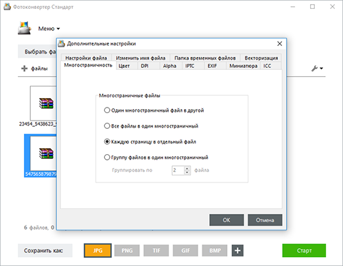Close the Дополнительные настройки dialog
This screenshot has height=266, width=343.
point(279,44)
